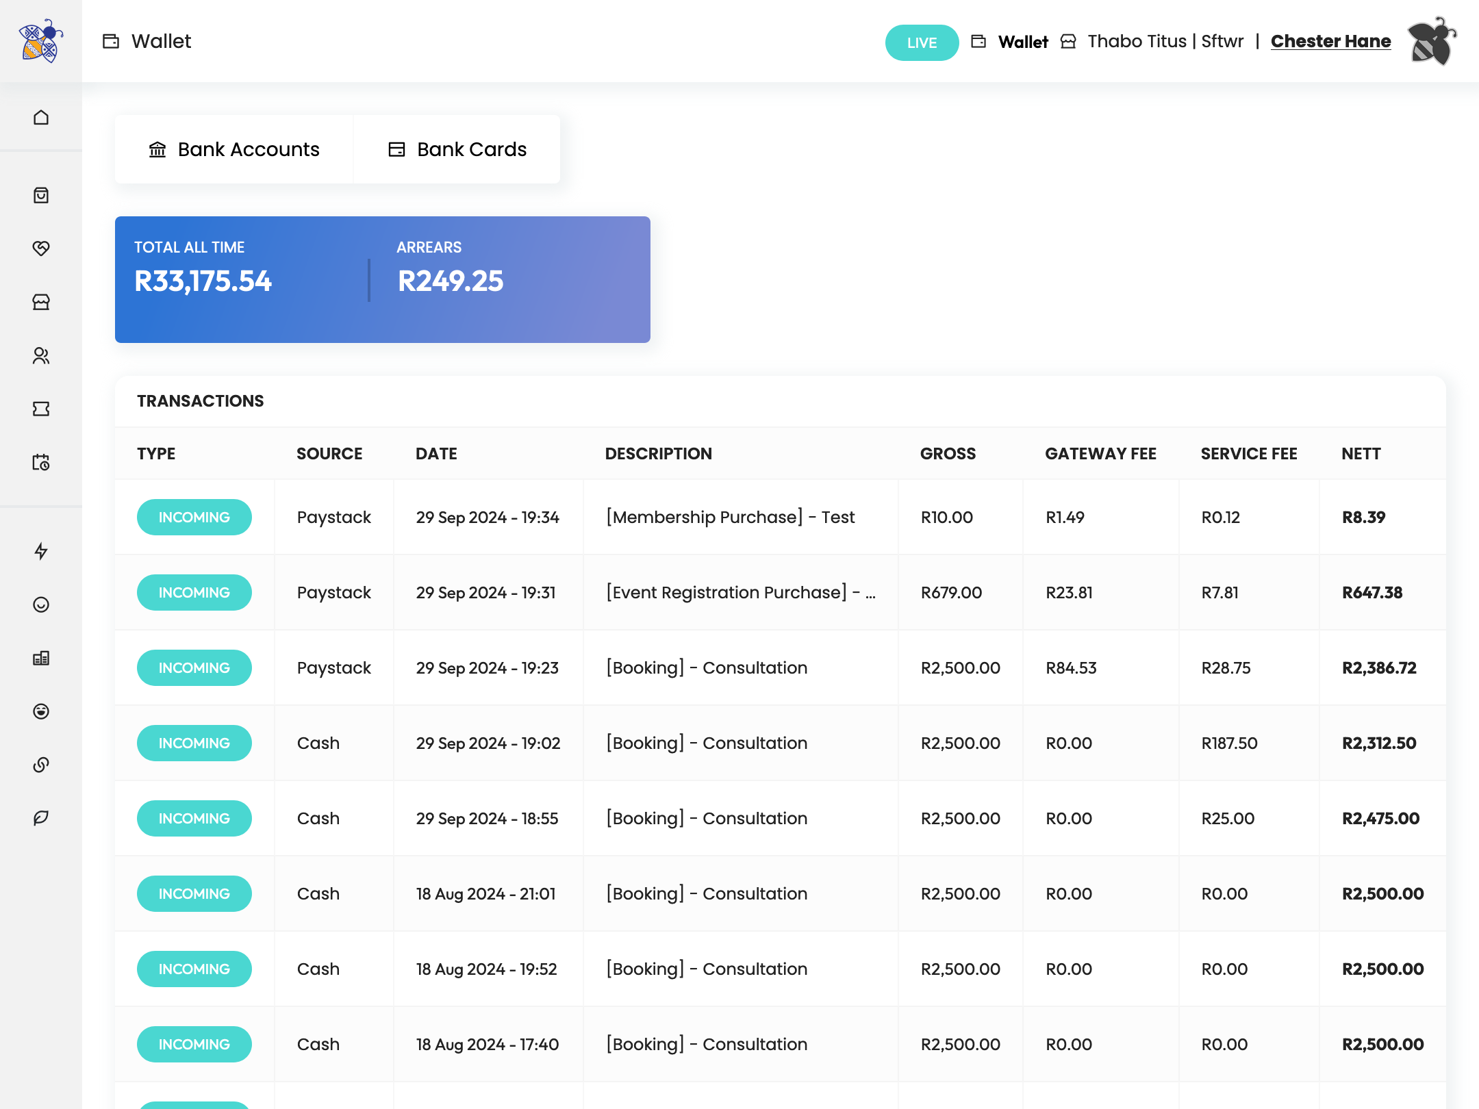Click the nett value R8.39
The width and height of the screenshot is (1479, 1109).
click(1363, 517)
